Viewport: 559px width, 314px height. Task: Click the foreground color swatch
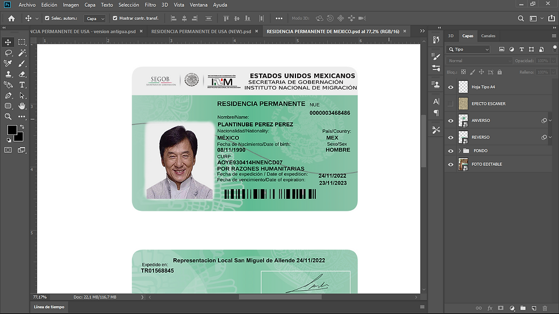tap(11, 131)
